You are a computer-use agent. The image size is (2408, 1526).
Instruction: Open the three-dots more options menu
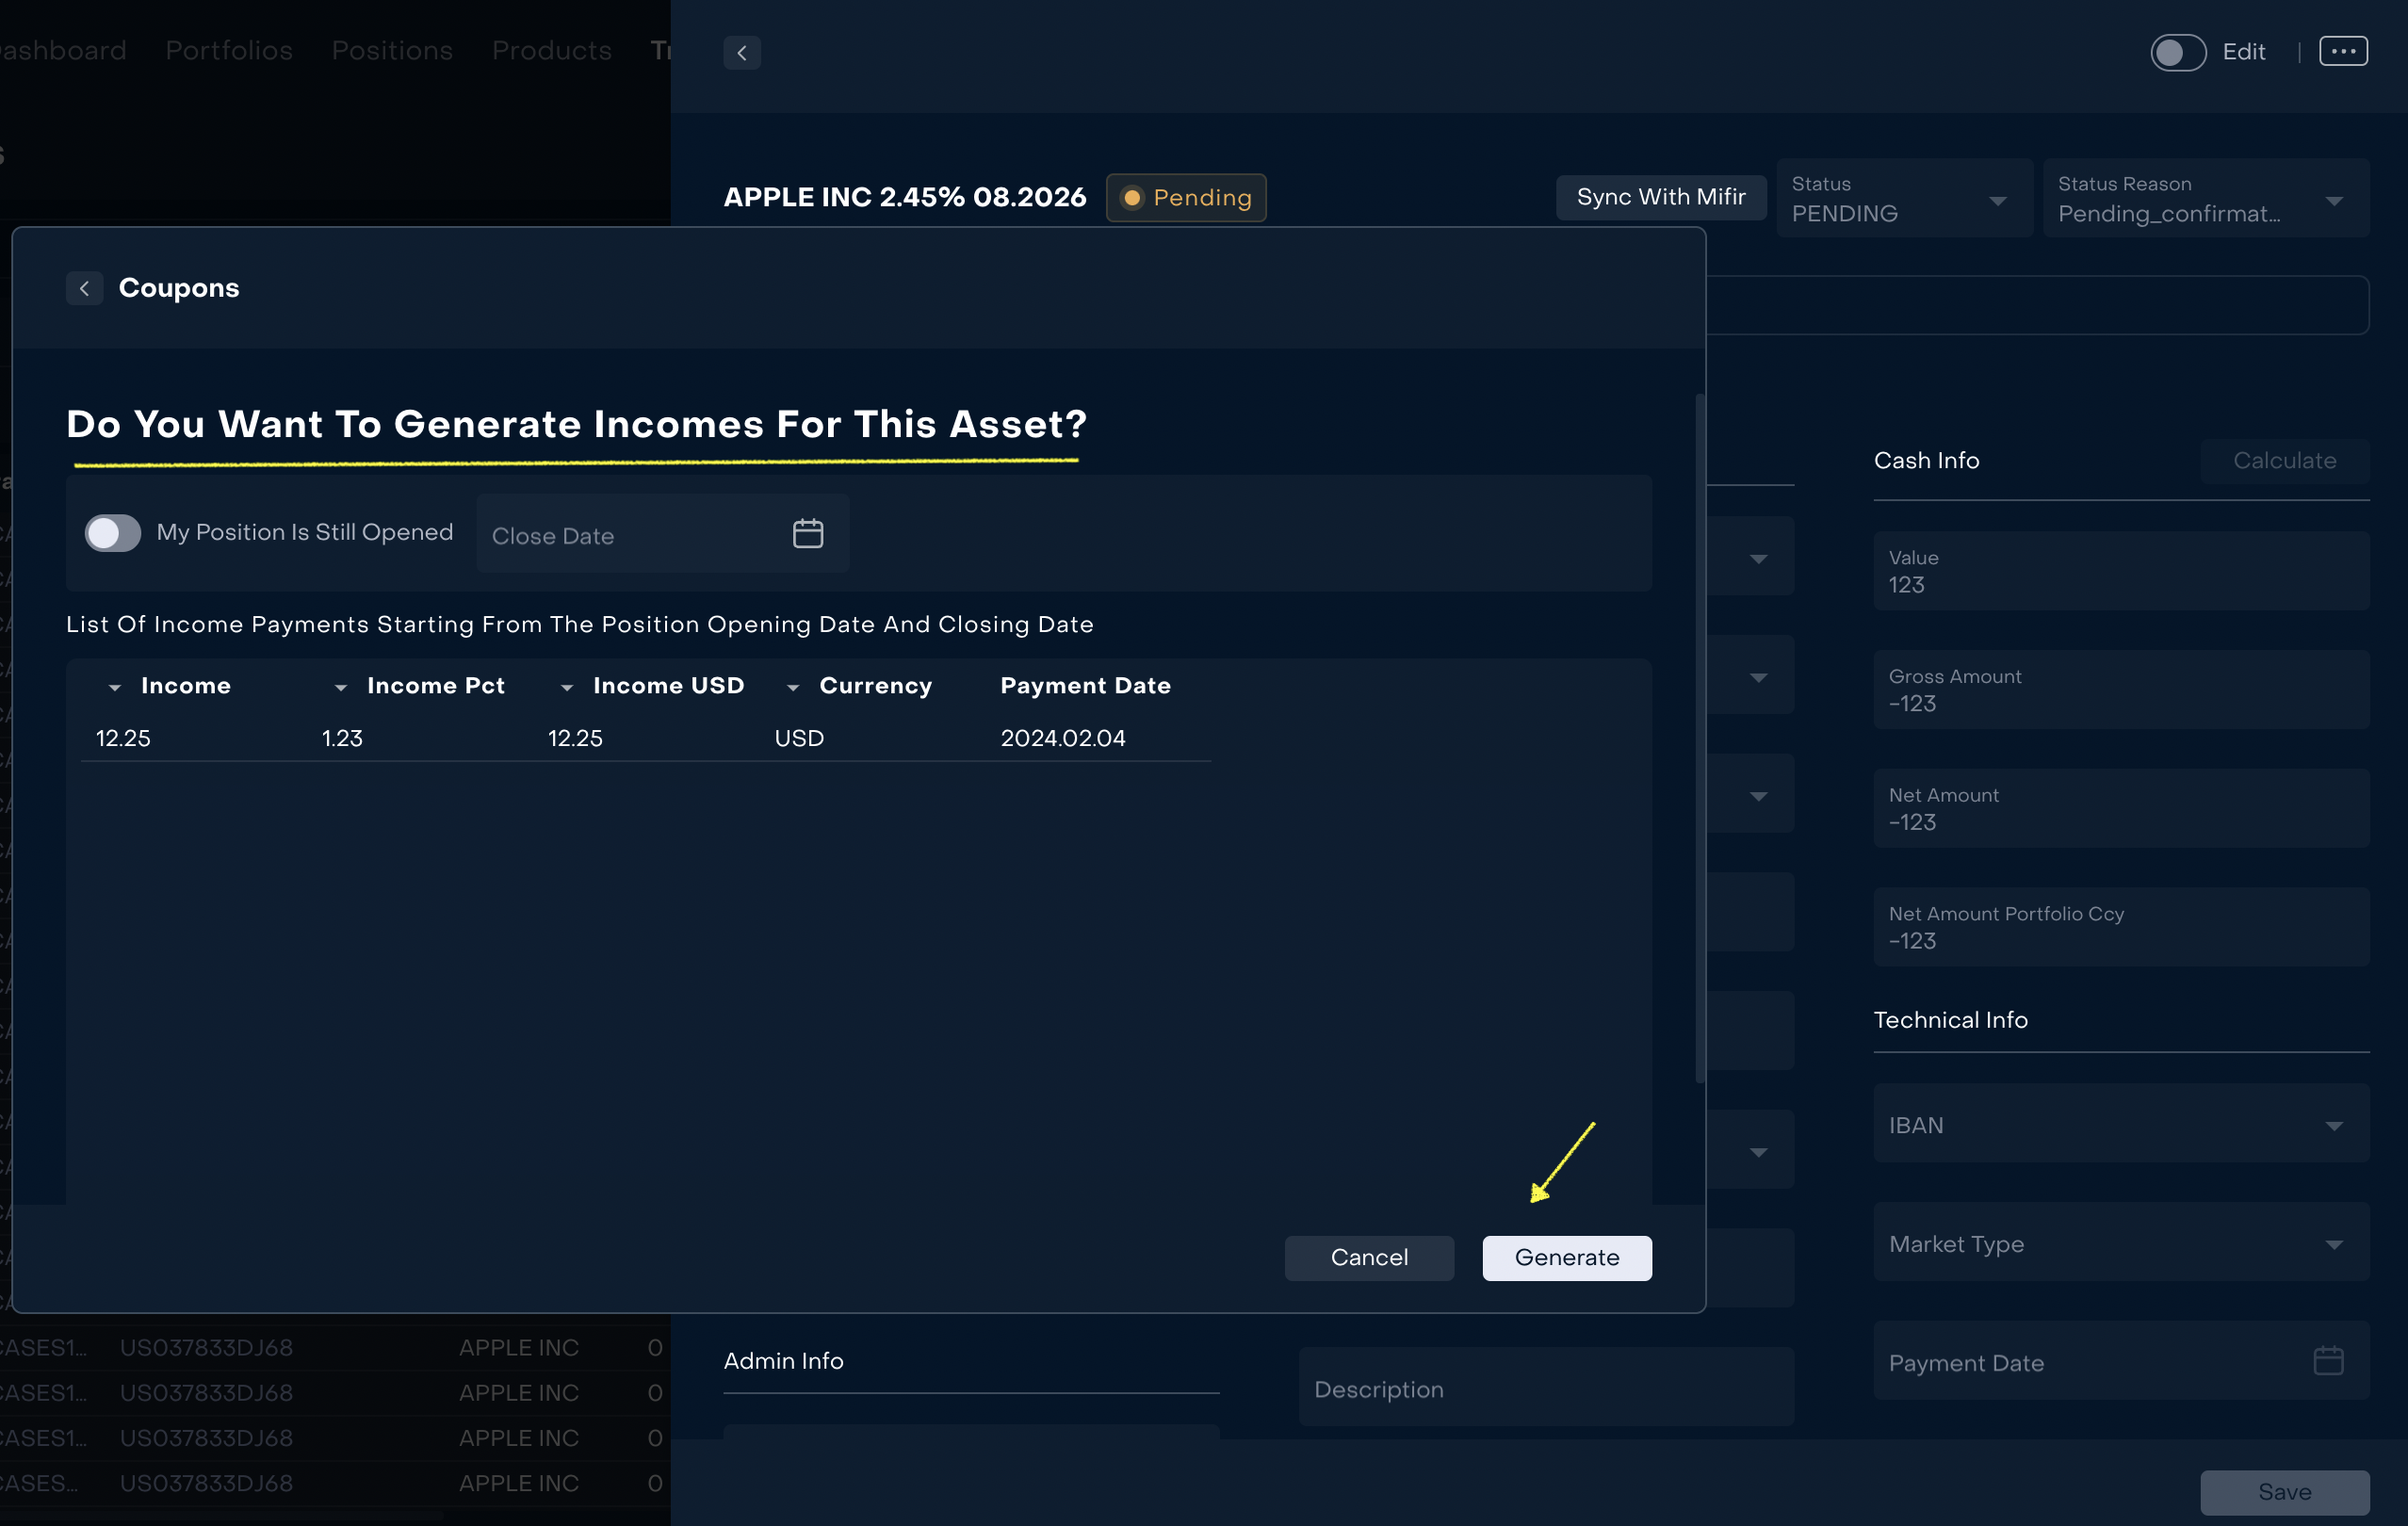click(2342, 51)
